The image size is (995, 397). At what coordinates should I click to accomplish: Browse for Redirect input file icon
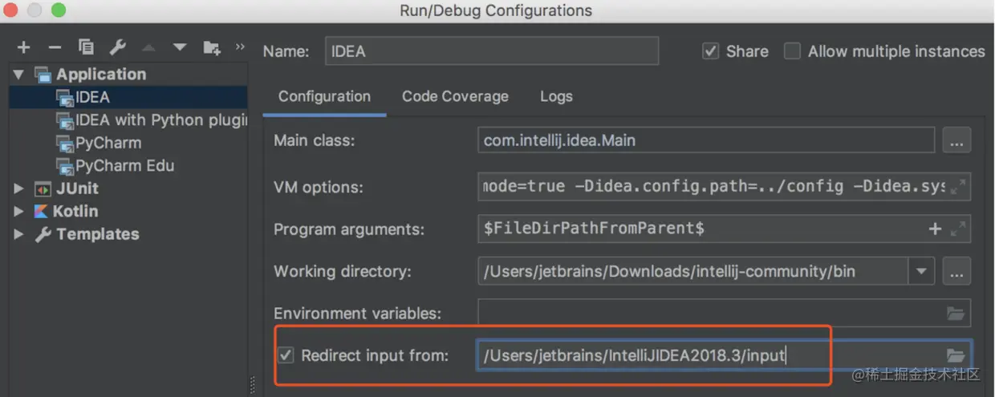956,355
